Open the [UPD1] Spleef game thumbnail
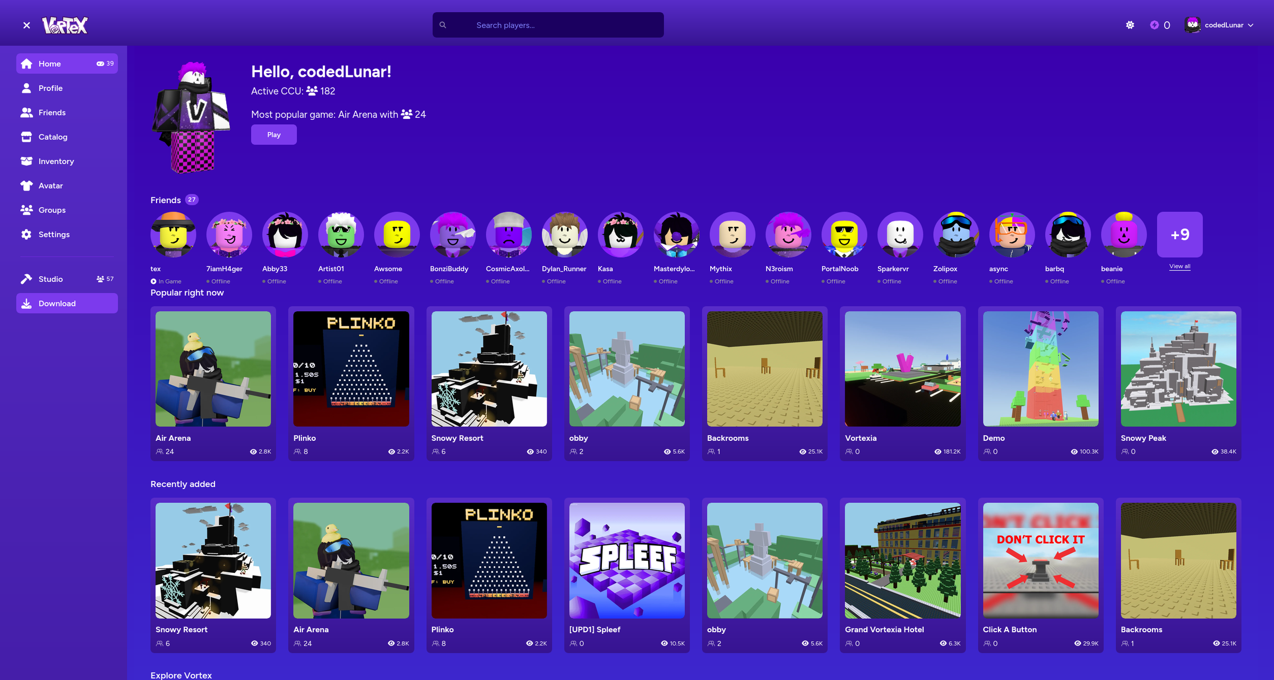 coord(627,561)
